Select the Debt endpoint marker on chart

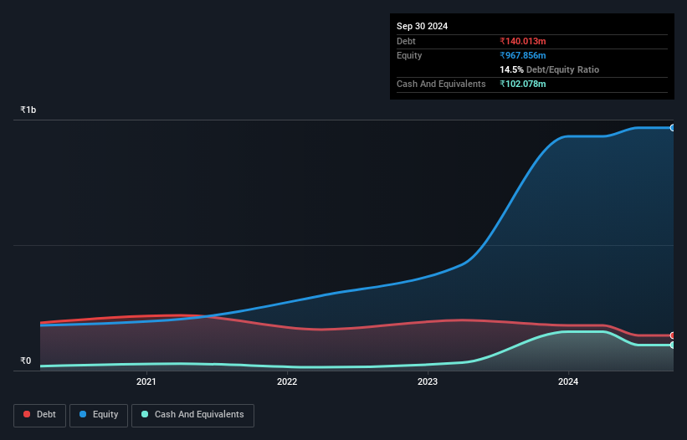pyautogui.click(x=672, y=335)
